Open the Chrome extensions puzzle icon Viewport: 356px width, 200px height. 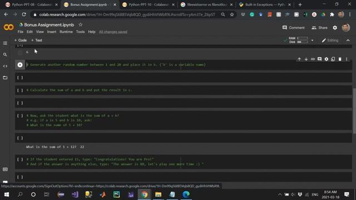pos(332,14)
